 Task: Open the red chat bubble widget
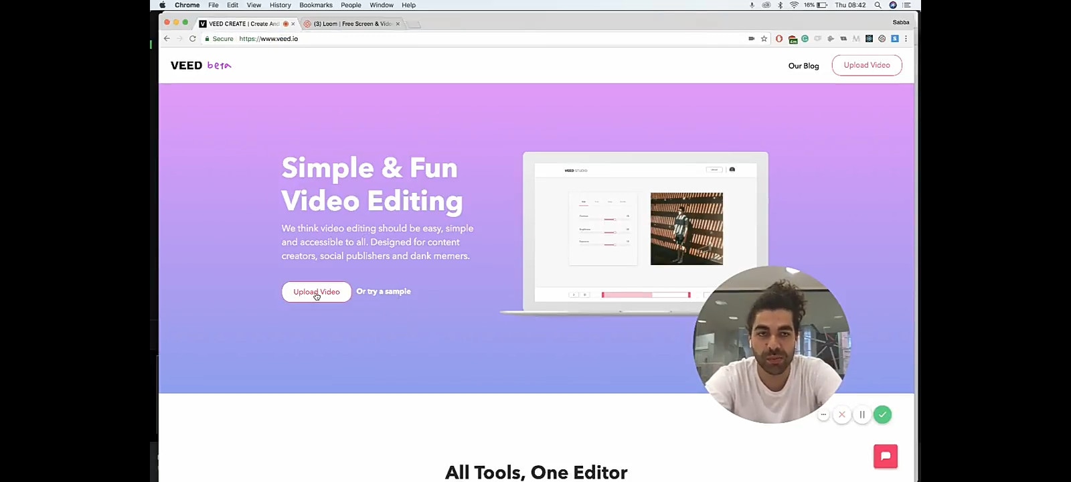[886, 456]
